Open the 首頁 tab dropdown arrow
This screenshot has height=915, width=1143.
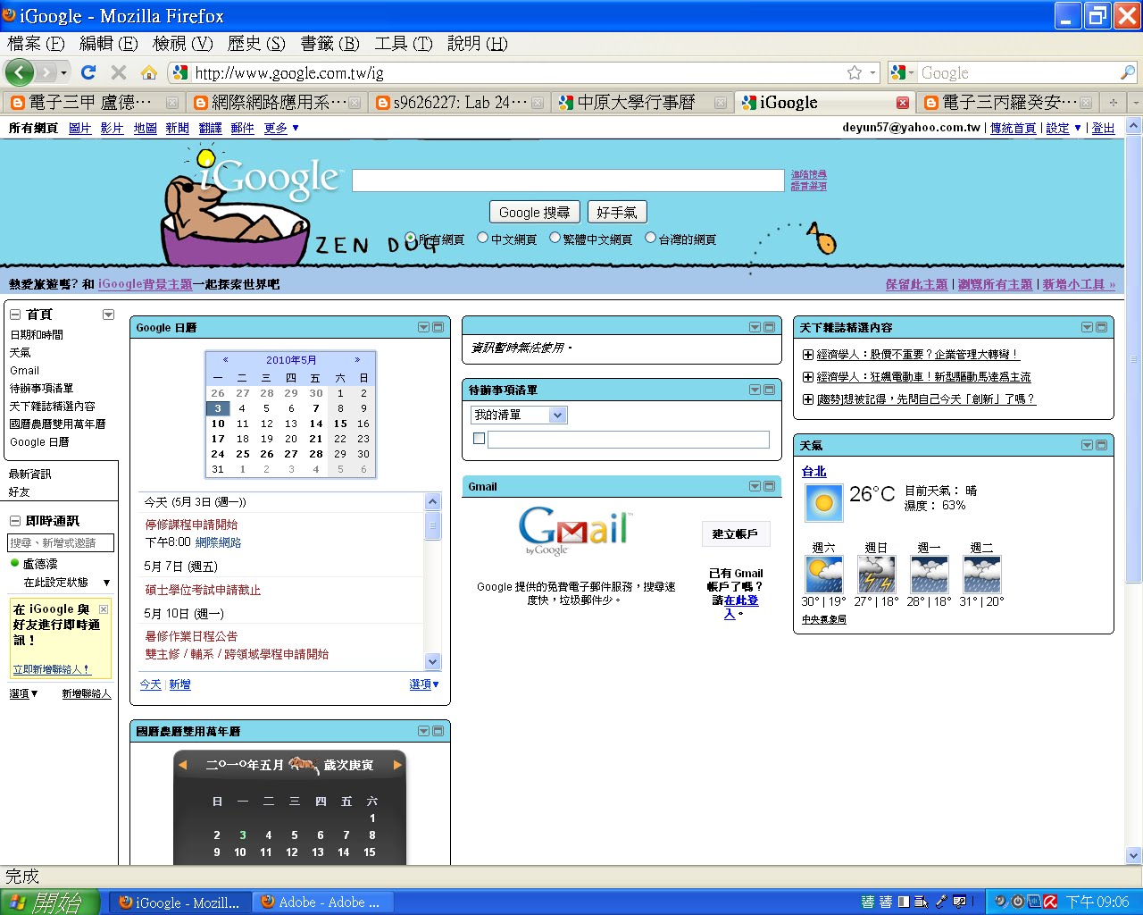tap(108, 315)
